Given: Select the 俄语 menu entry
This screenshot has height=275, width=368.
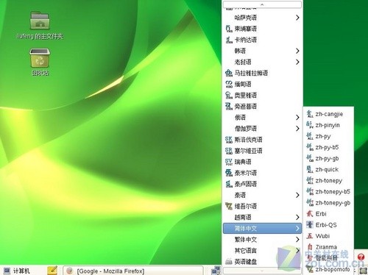Looking at the screenshot, I should [x=262, y=118].
